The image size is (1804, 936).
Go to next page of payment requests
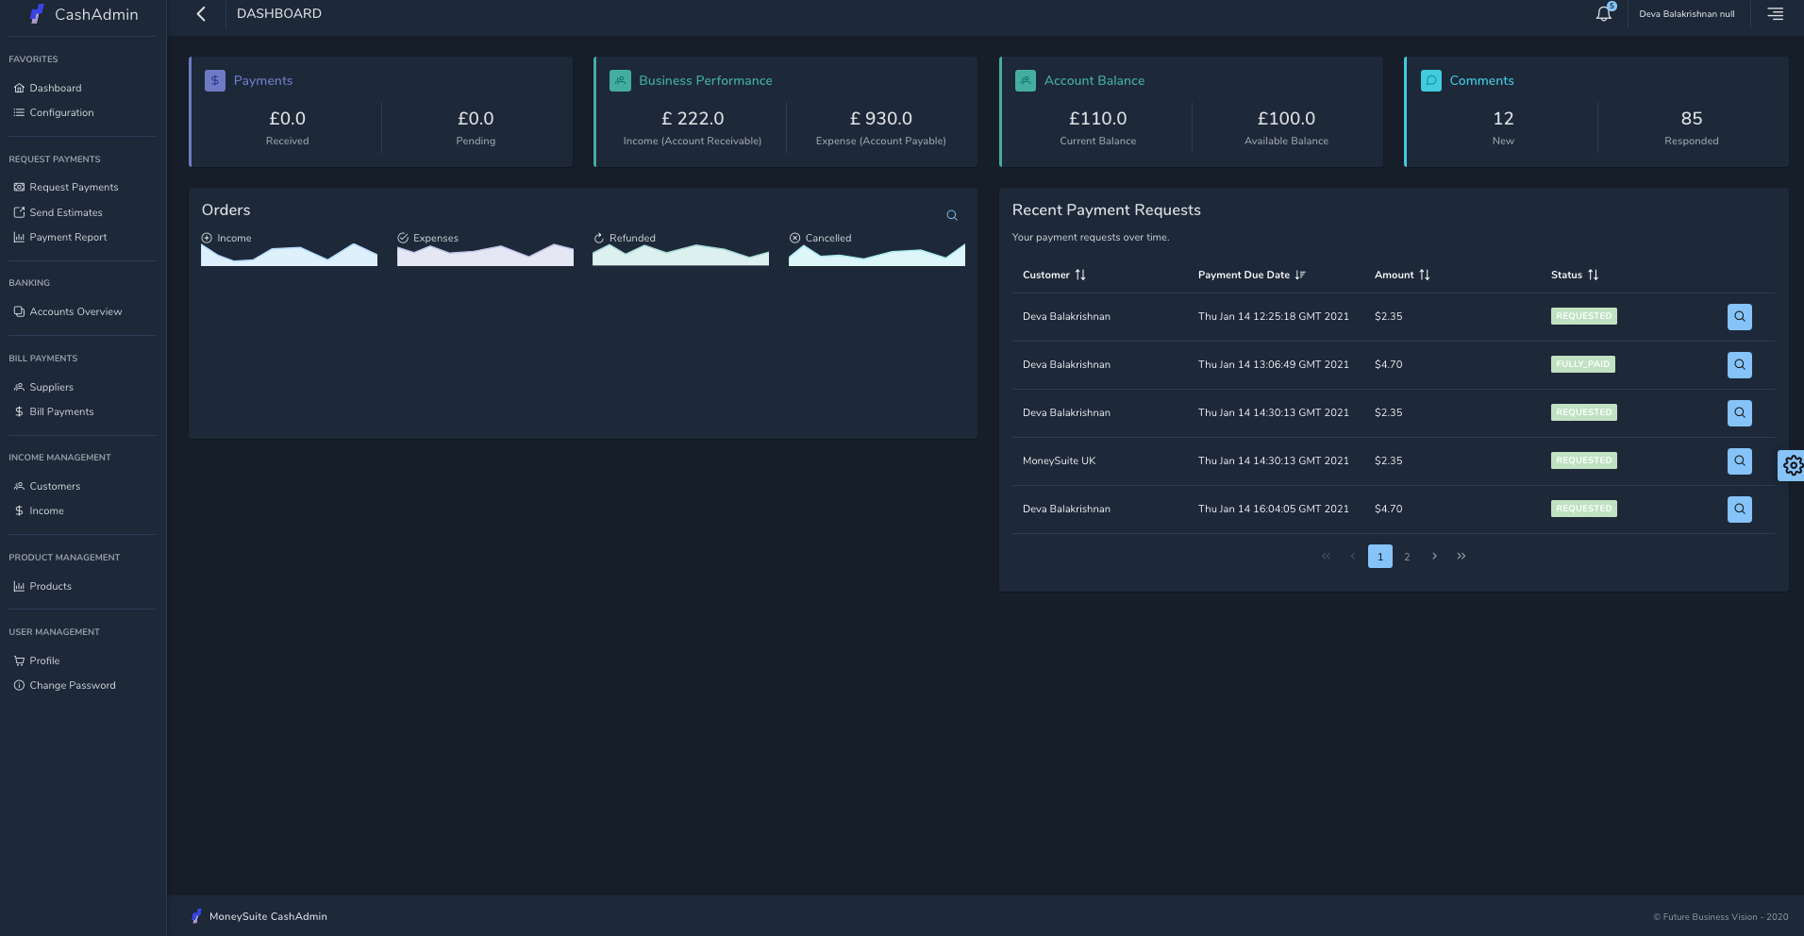pyautogui.click(x=1434, y=557)
